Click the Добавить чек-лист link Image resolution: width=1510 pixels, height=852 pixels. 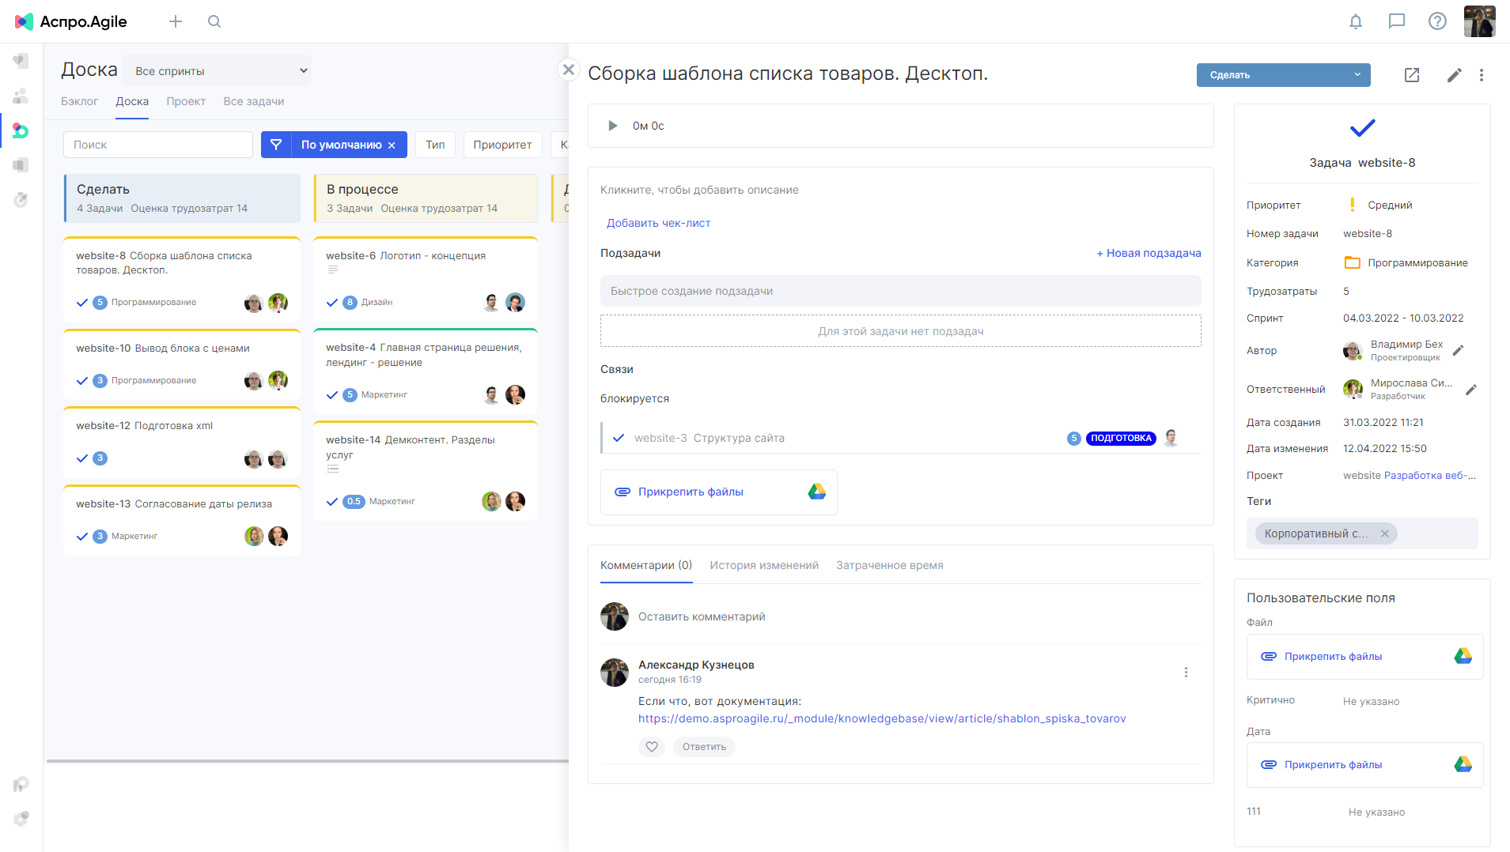[x=658, y=223]
